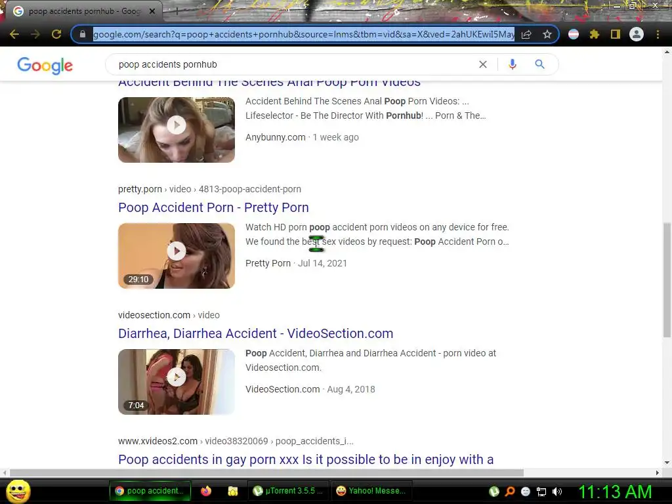Click the orange magnifier tray icon
The width and height of the screenshot is (672, 504).
510,492
